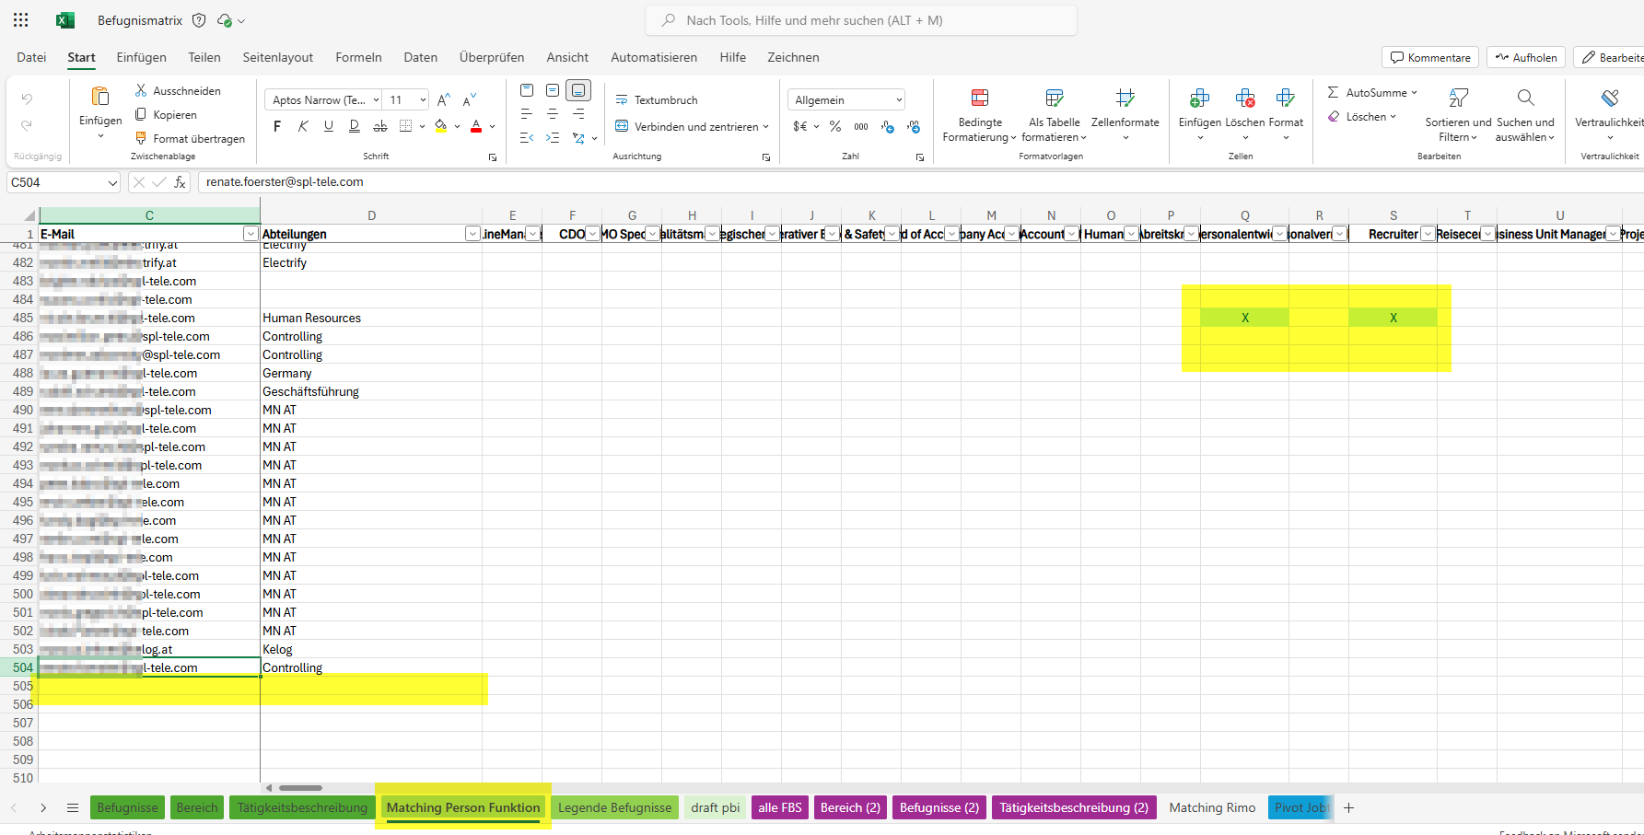This screenshot has width=1644, height=835.
Task: Click the green X cell in column Q
Action: point(1244,318)
